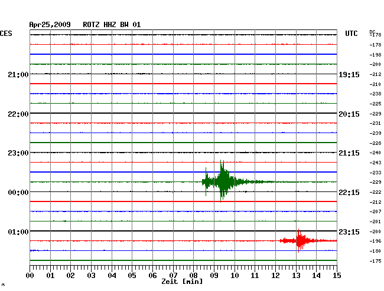
Task: Click the UTC column header
Action: [x=352, y=34]
